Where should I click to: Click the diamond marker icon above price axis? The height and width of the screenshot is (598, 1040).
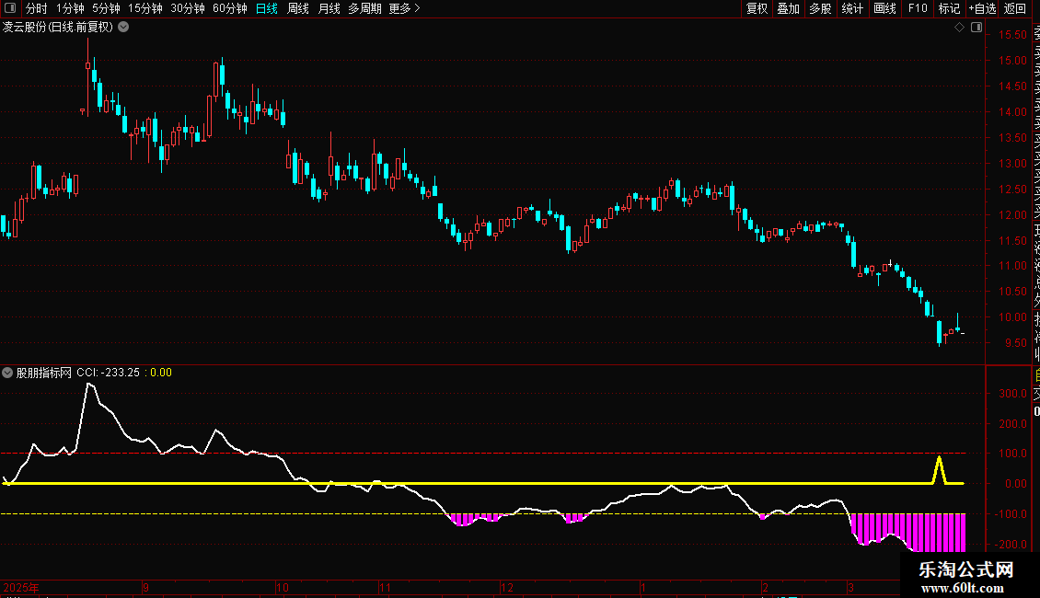pyautogui.click(x=959, y=28)
